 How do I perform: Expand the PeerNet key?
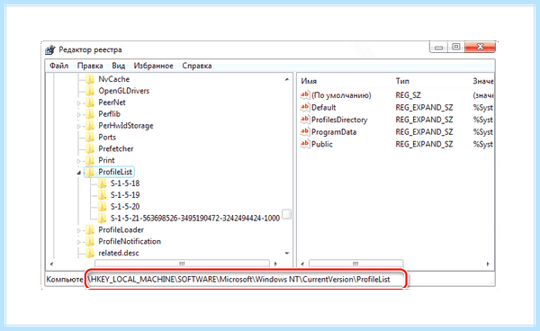79,103
